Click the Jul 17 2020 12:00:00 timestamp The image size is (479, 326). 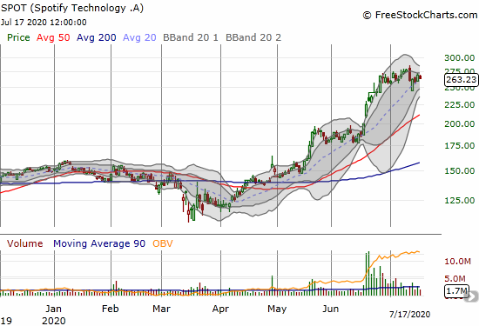[x=44, y=23]
